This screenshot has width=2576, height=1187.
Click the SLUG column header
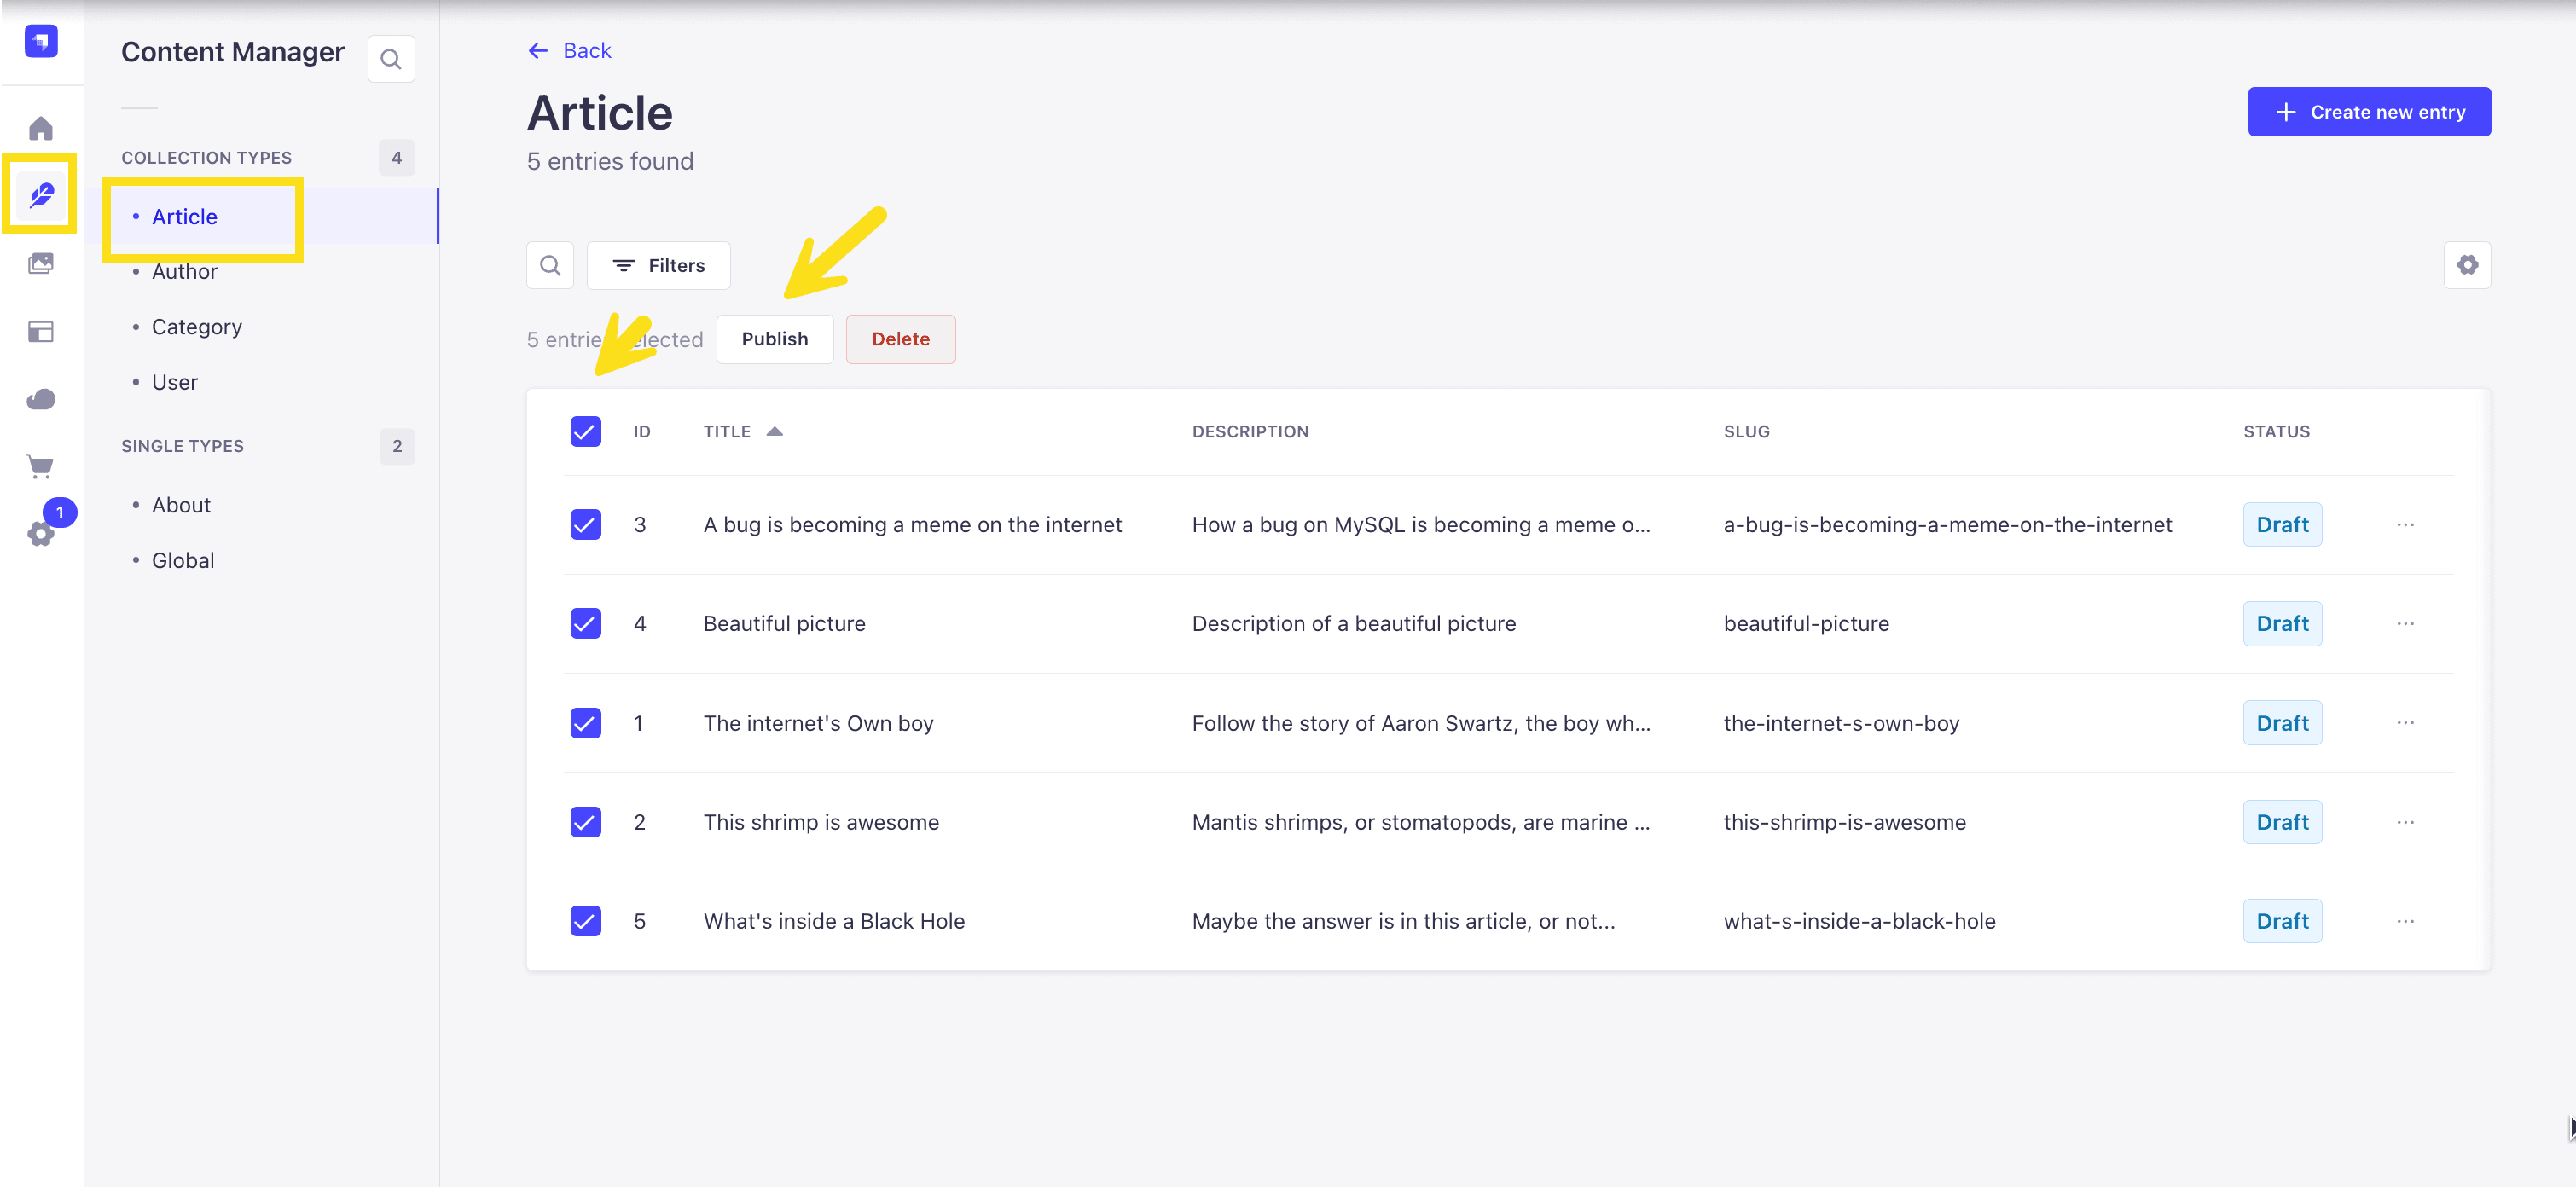(1746, 431)
